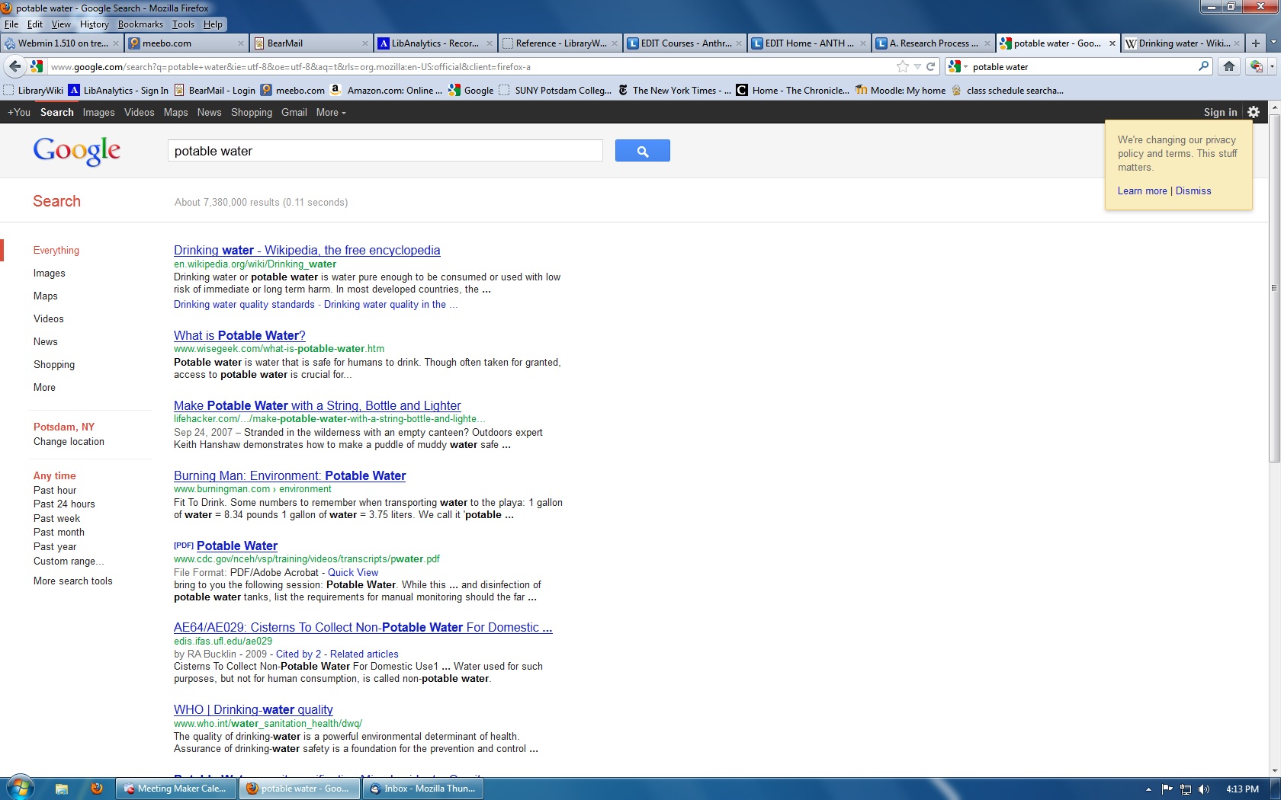Open Drinking water Wikipedia result
Screen dimensions: 1281x800
tap(307, 250)
